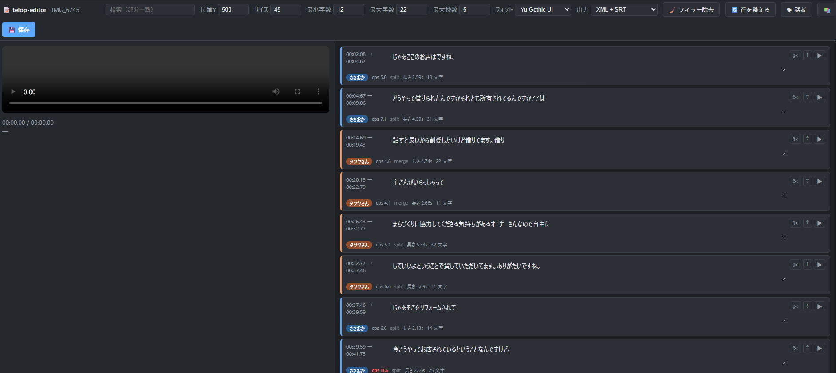Click the ささおか speaker tag on 00:37.46 row
The image size is (836, 373).
(357, 328)
